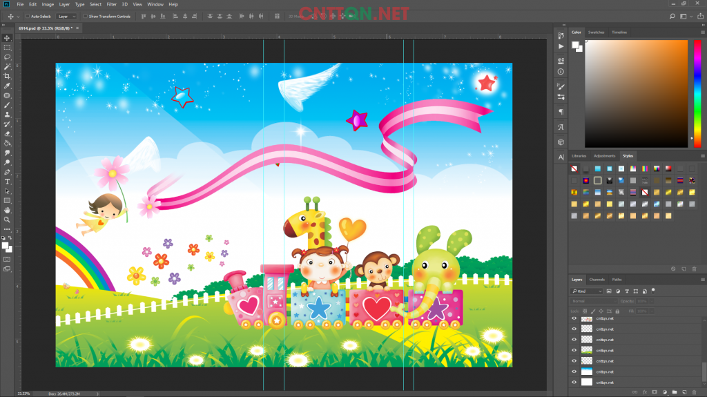
Task: Click the toolbox foreground color swatch
Action: click(5, 245)
